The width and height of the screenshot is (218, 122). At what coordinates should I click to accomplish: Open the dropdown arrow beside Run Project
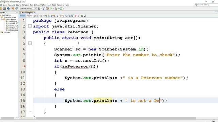pyautogui.click(x=53, y=8)
